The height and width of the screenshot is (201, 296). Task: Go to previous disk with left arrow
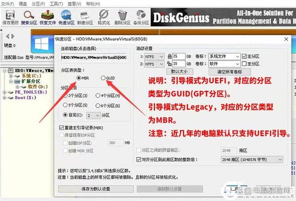tap(8, 36)
